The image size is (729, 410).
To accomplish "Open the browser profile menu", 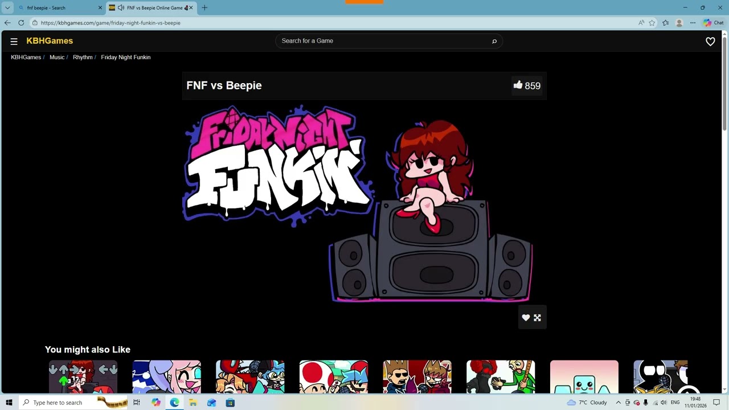I will [679, 23].
